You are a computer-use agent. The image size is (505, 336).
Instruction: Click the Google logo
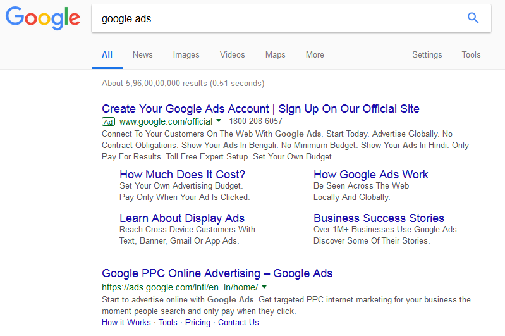click(x=43, y=18)
